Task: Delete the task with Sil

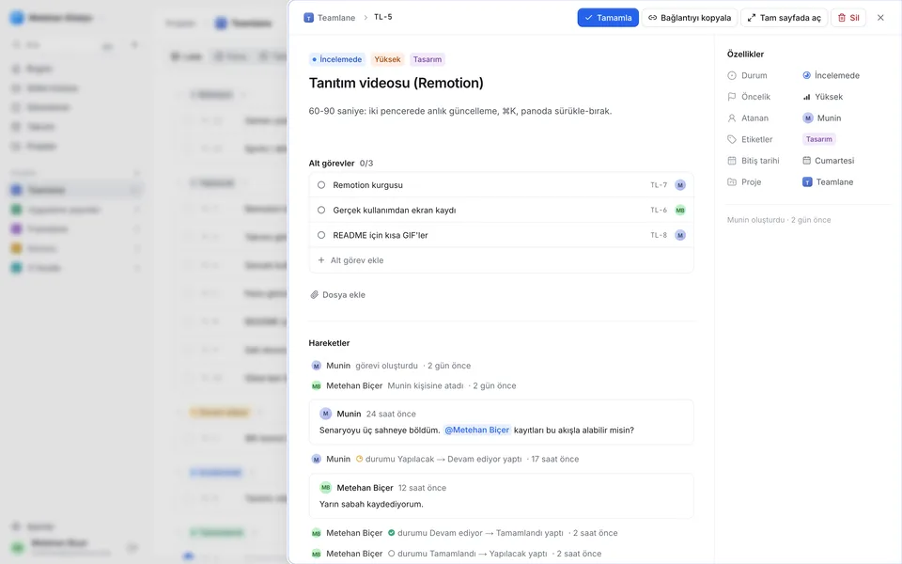Action: (848, 18)
